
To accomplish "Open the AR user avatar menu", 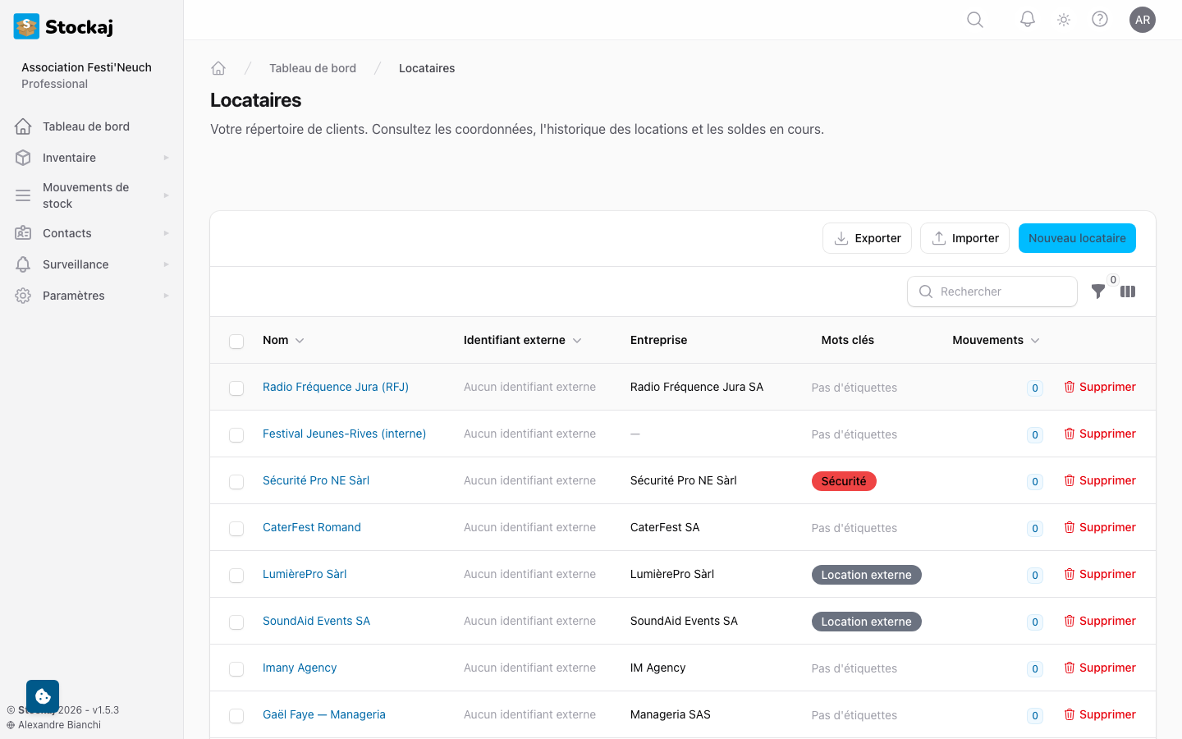I will [x=1143, y=20].
